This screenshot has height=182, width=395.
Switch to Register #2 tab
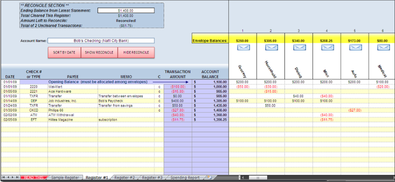click(x=125, y=177)
